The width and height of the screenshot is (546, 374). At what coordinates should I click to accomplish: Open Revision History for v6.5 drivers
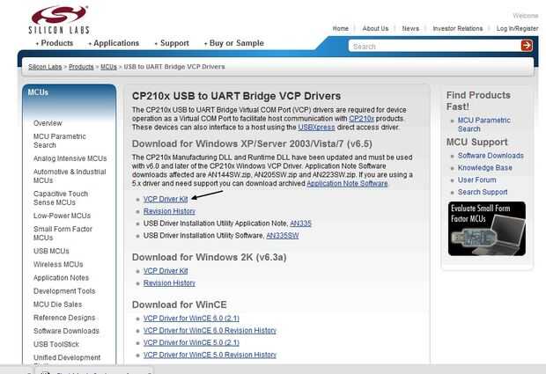pos(169,211)
